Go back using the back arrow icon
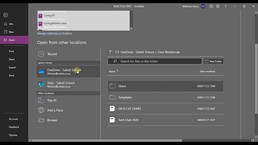This screenshot has height=145, width=258. click(x=5, y=15)
